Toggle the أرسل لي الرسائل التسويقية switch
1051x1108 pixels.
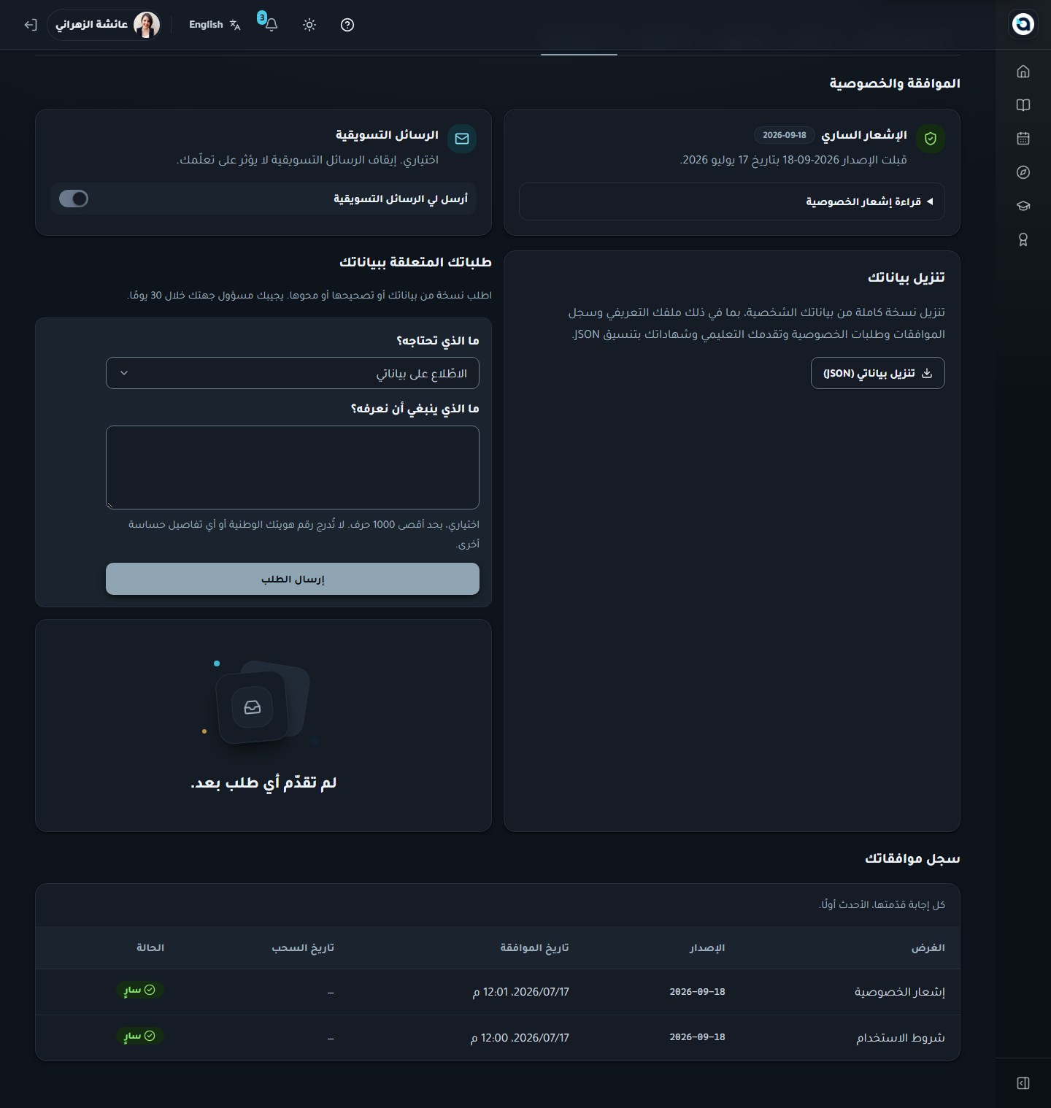coord(74,199)
